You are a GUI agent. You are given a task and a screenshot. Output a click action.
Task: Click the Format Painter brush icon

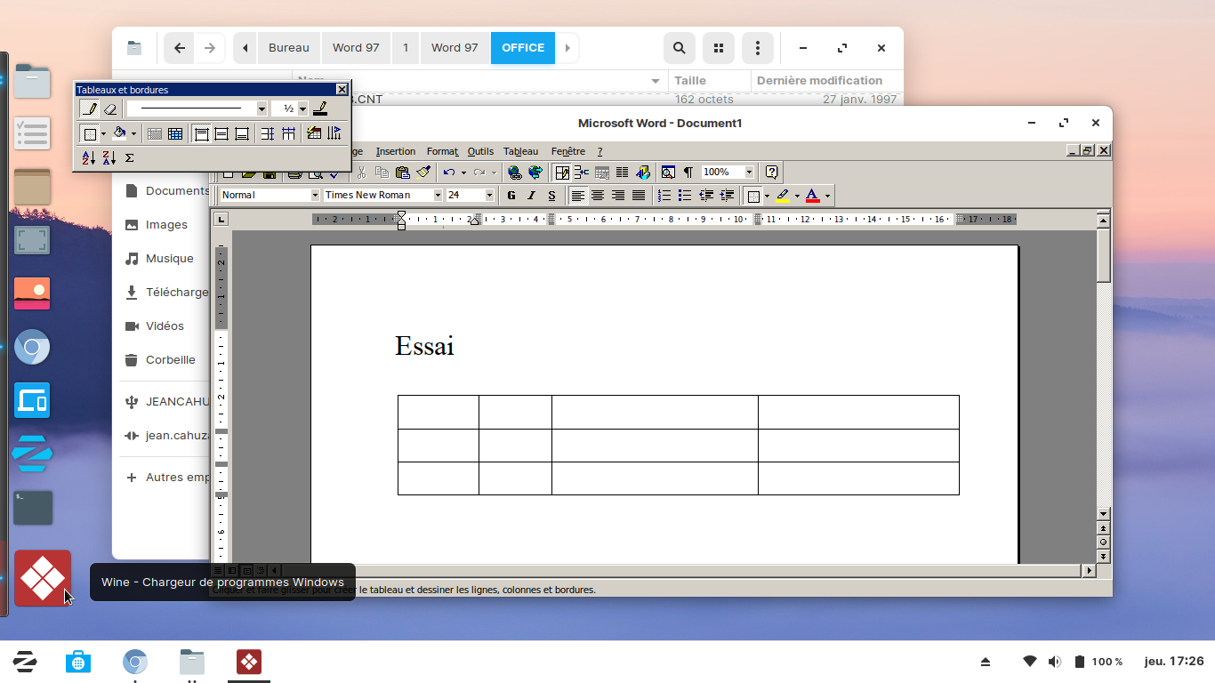click(423, 173)
